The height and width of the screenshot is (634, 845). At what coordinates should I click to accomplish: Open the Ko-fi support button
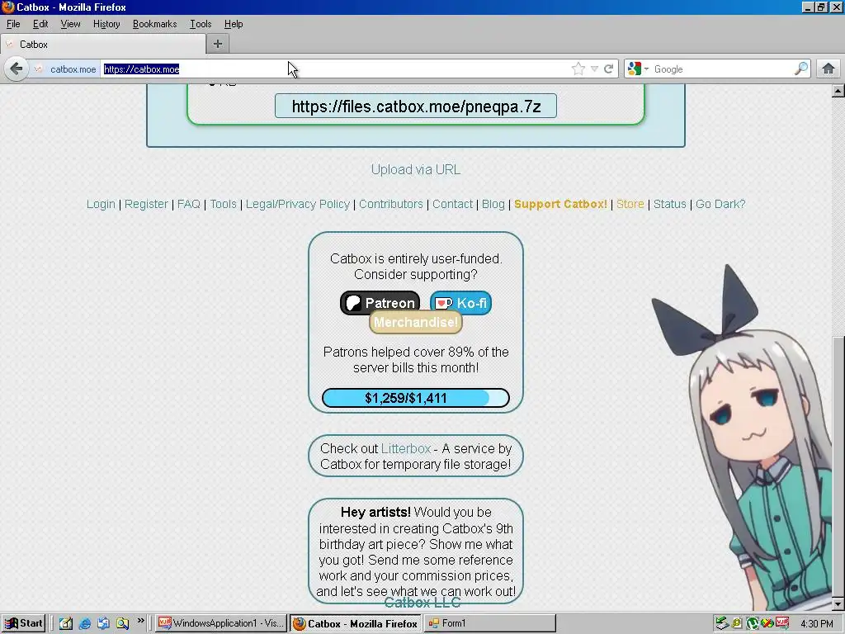(460, 303)
